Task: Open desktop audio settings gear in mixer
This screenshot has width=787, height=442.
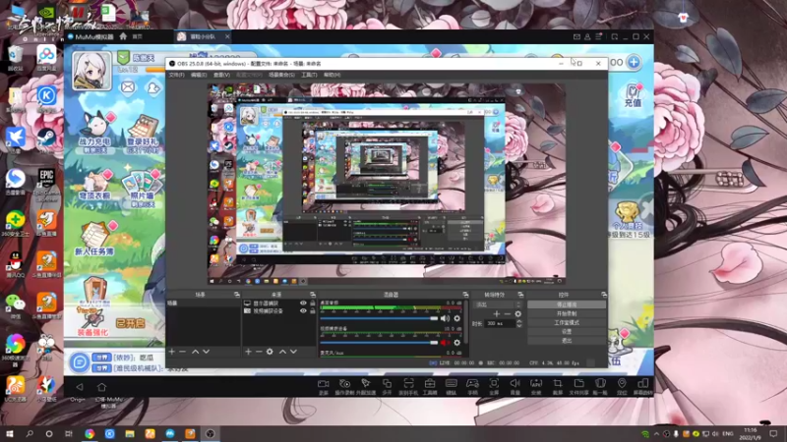Action: coord(457,318)
